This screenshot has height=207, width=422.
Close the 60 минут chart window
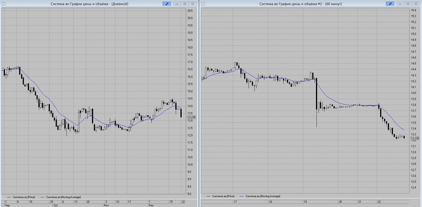416,4
